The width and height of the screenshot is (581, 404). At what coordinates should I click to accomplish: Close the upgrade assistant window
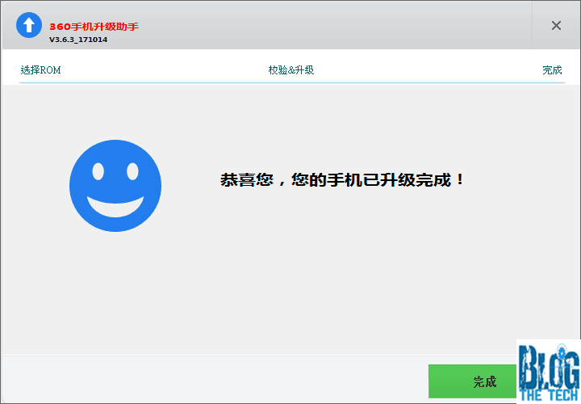556,25
